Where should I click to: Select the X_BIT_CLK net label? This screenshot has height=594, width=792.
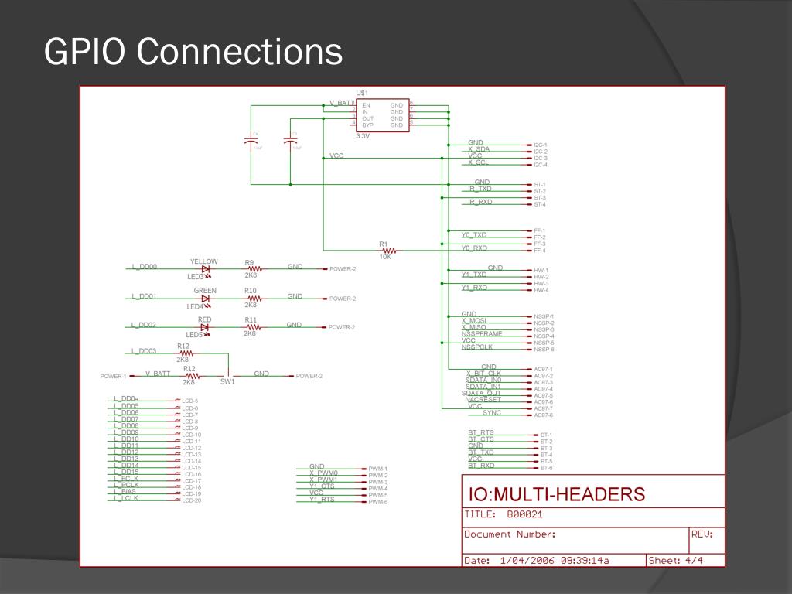pos(483,374)
